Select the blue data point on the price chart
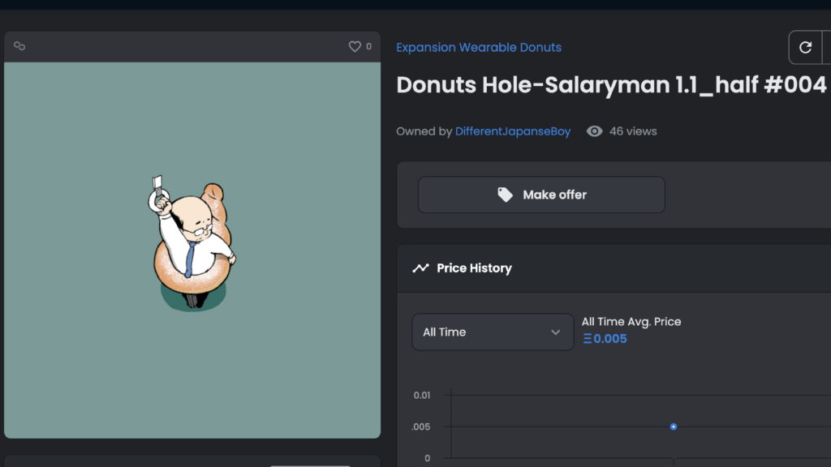Screen dimensions: 831x467 pos(673,426)
